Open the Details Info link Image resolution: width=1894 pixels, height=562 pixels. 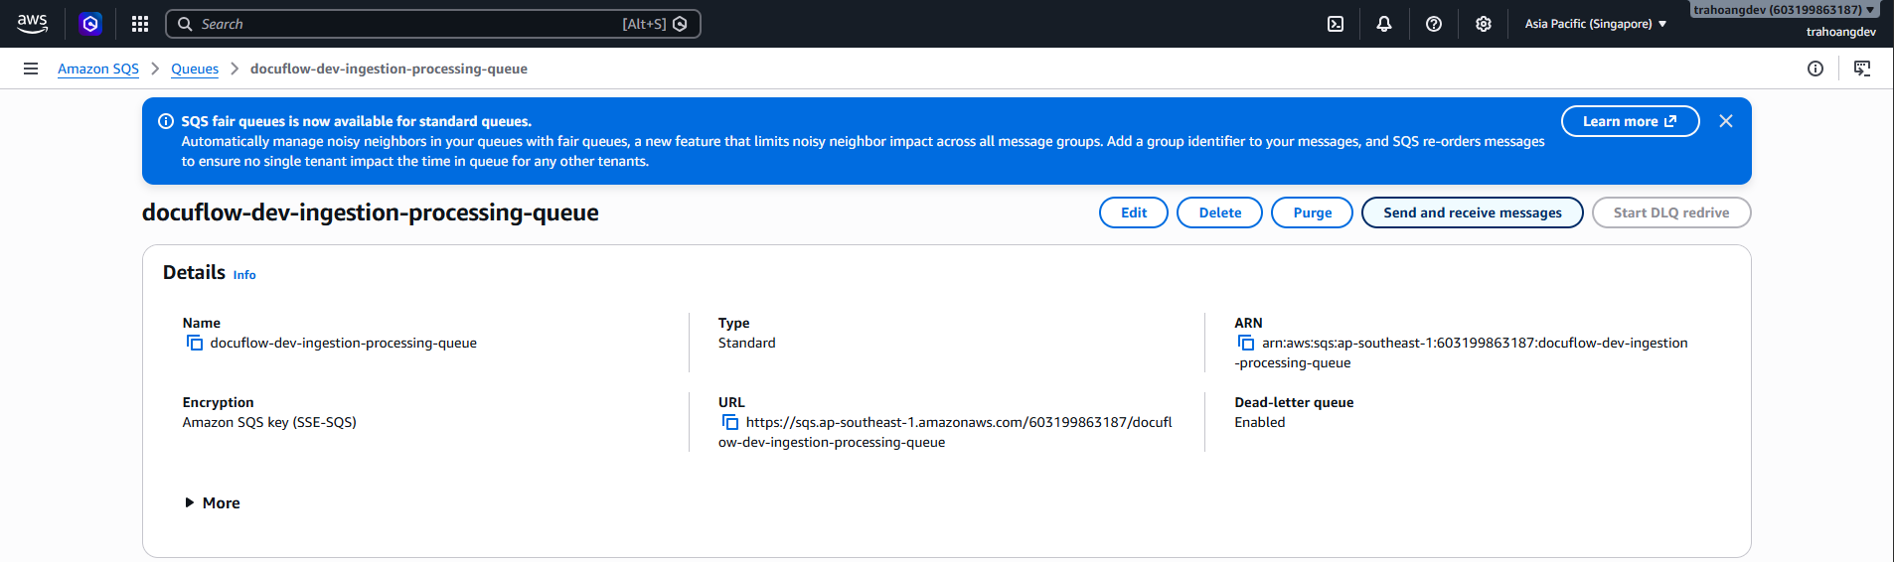[x=244, y=275]
